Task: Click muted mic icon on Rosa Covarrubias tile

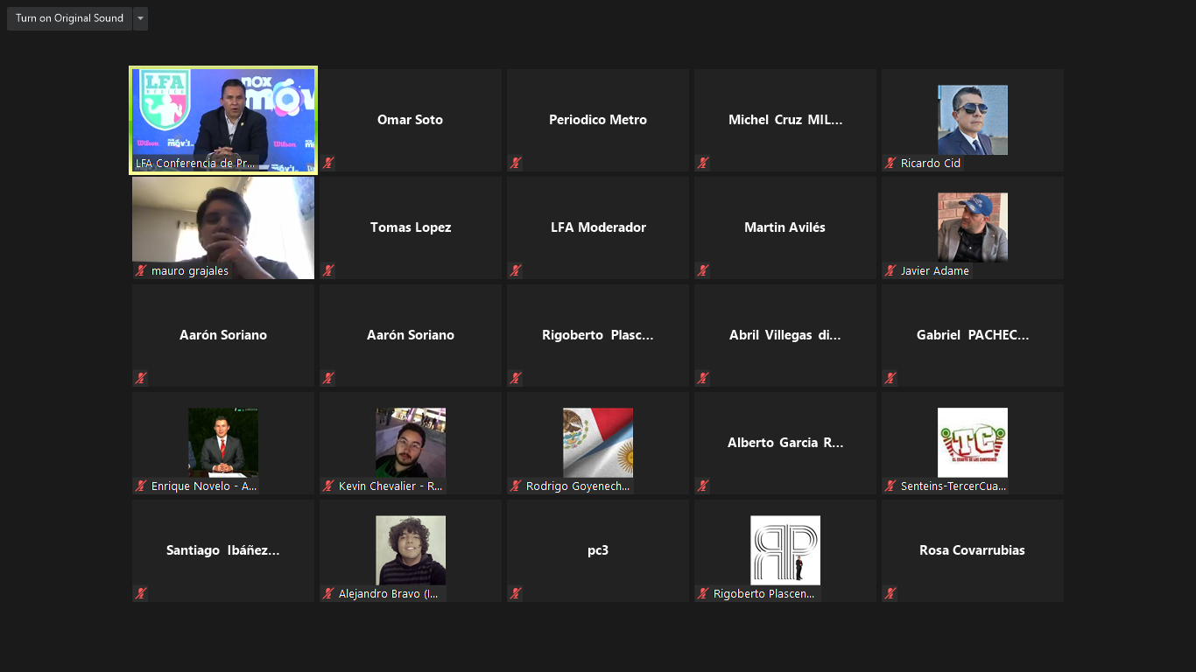Action: click(890, 593)
